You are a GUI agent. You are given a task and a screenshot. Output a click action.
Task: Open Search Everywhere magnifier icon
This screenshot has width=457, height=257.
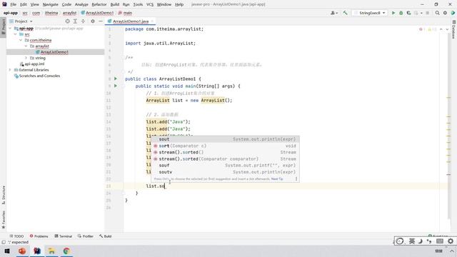[x=437, y=13]
